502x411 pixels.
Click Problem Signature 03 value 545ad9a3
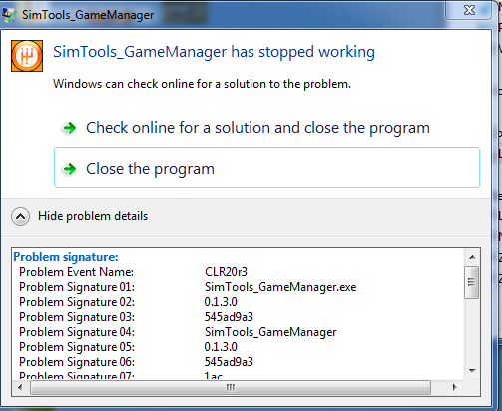point(229,317)
